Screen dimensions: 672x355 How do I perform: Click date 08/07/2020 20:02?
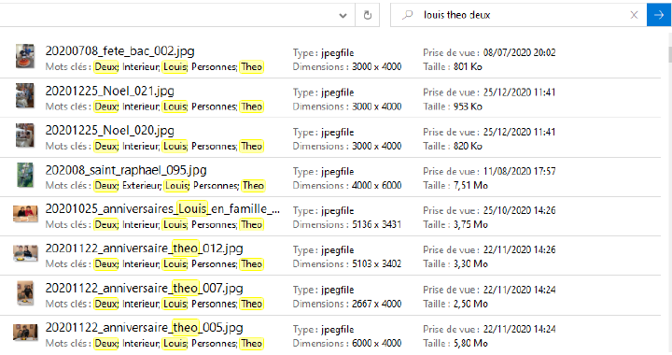(x=520, y=52)
